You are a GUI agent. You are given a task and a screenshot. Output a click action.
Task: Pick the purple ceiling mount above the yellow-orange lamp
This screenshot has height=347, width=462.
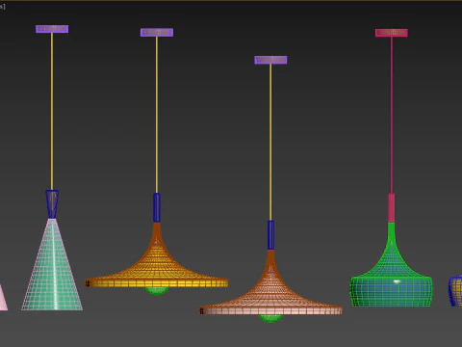[x=157, y=33]
